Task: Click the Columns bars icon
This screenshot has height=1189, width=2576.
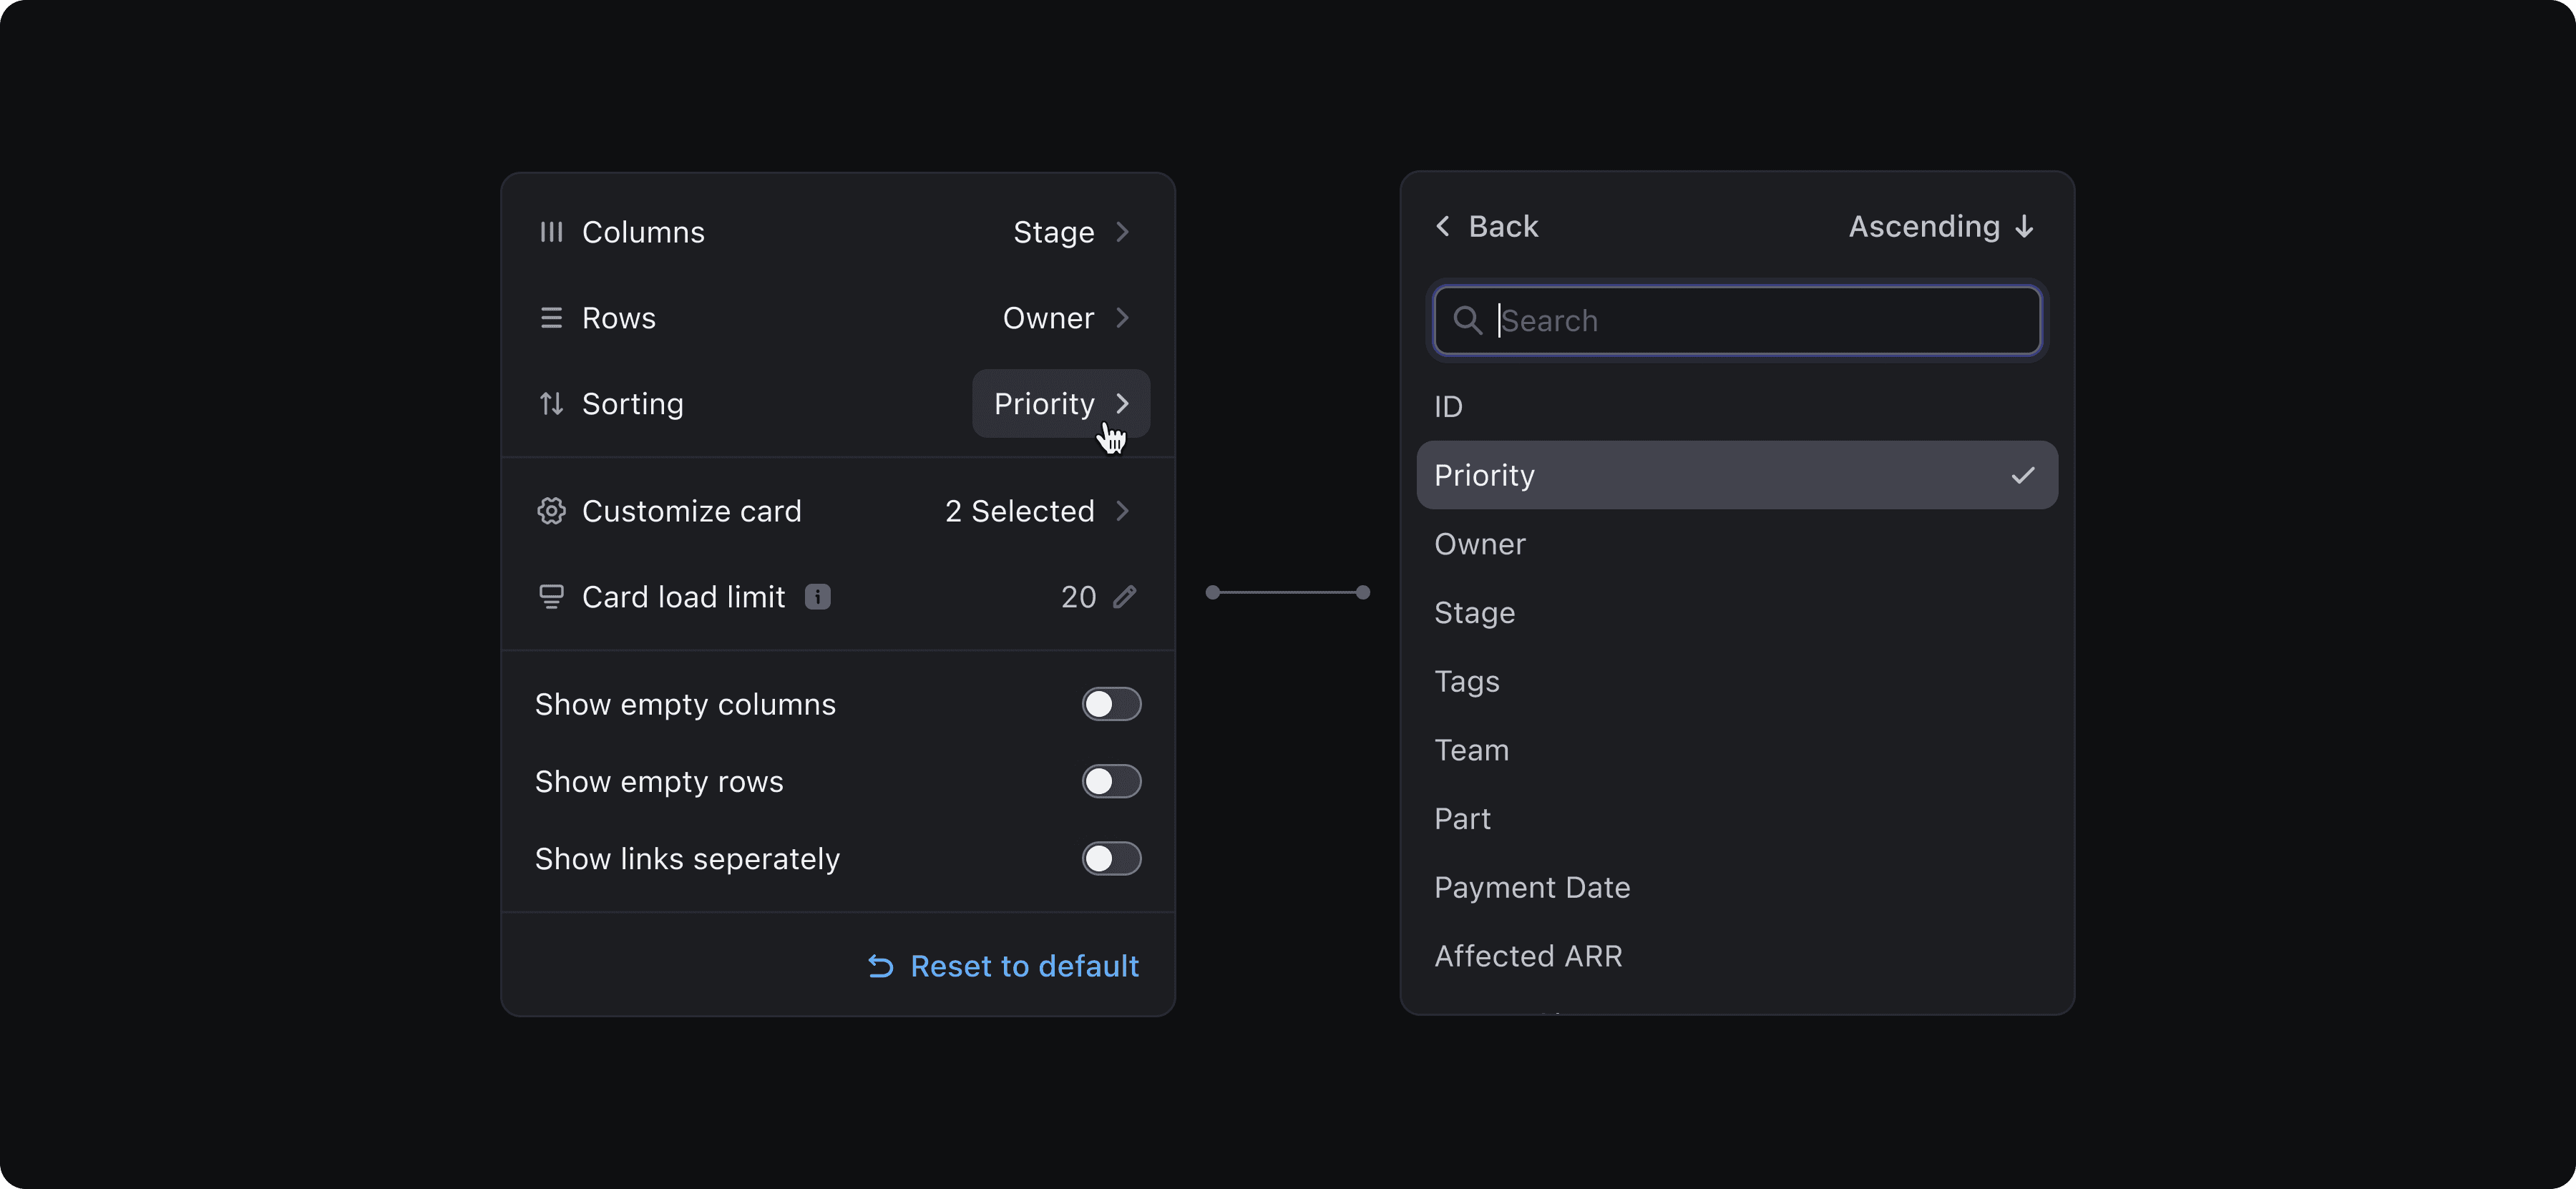Action: point(551,232)
